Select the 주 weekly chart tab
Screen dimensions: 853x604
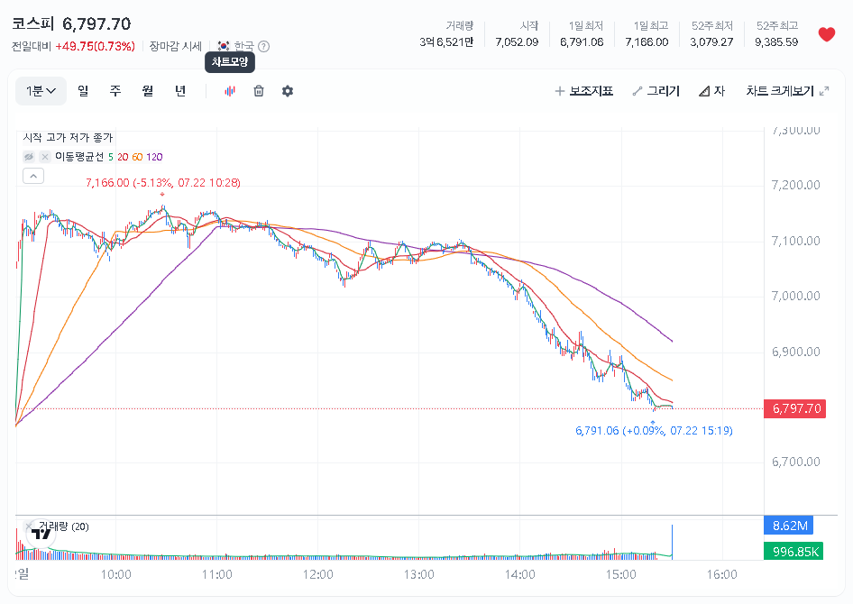pos(115,91)
